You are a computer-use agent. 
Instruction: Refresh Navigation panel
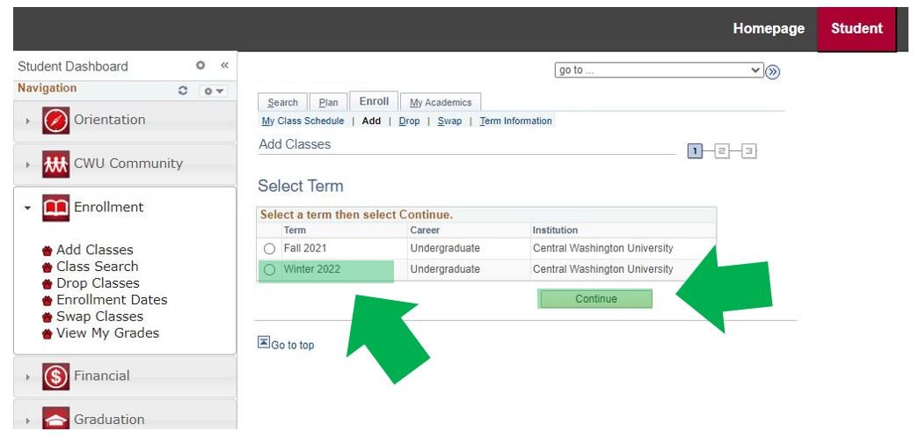[x=183, y=91]
